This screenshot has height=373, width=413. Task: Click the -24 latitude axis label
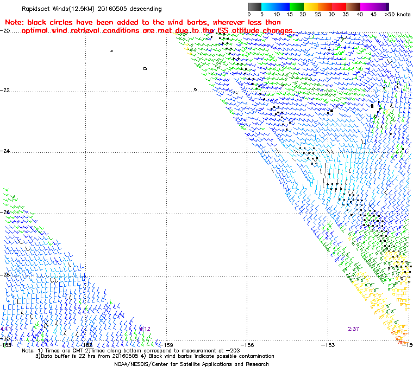5,151
